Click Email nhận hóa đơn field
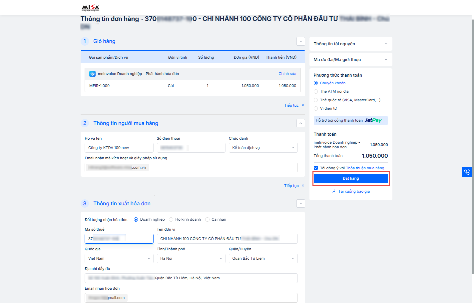This screenshot has width=474, height=303. click(x=191, y=298)
